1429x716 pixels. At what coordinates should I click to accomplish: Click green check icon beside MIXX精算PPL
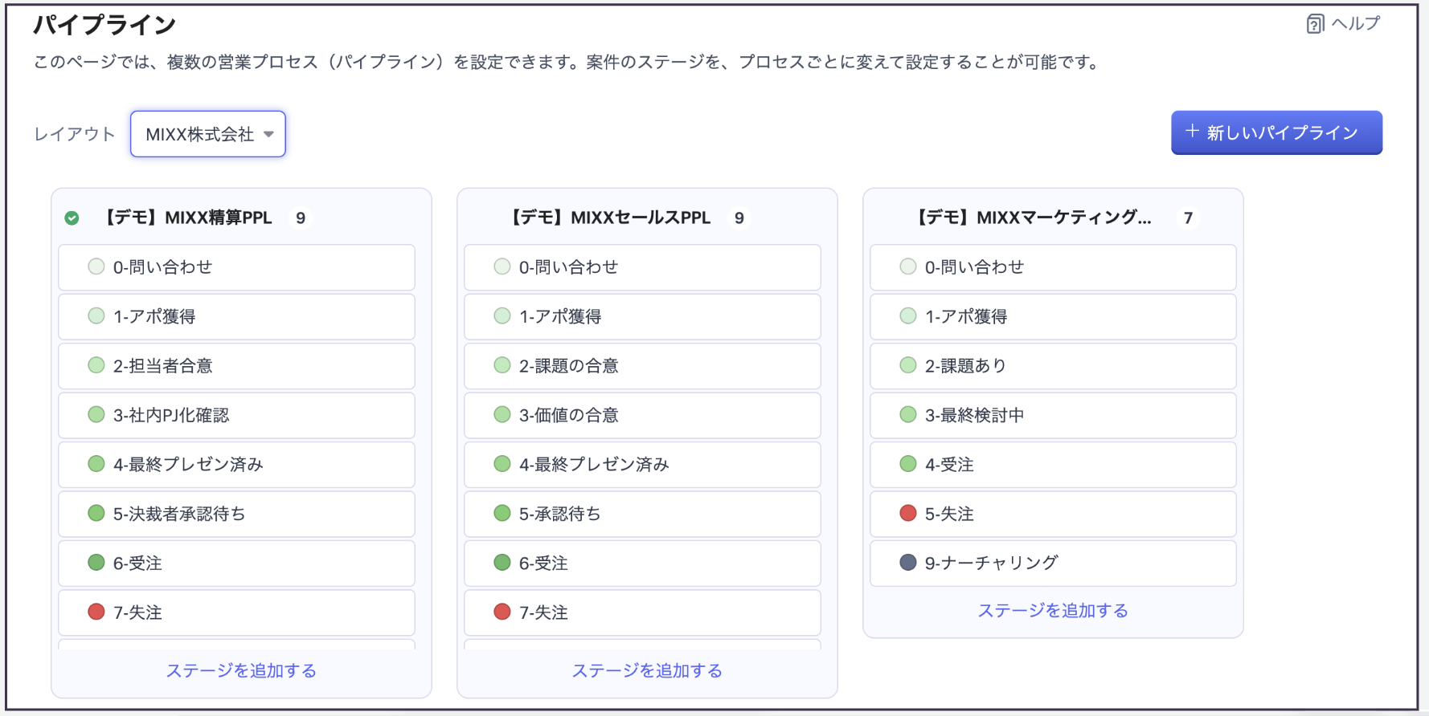pos(72,218)
